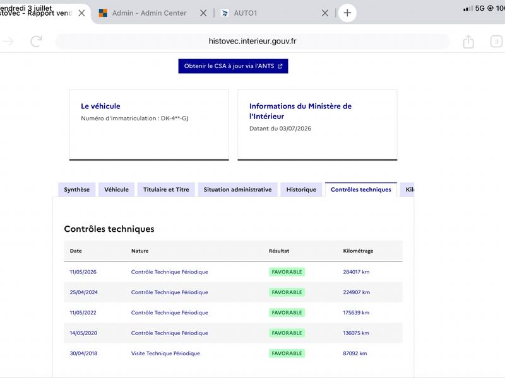
Task: Click the Kilométrage column header
Action: pyautogui.click(x=358, y=251)
